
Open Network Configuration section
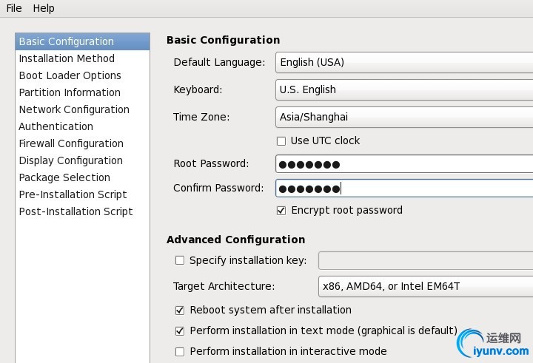[x=74, y=109]
